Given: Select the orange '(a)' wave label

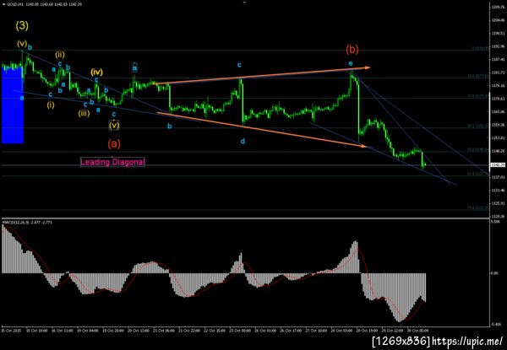Looking at the screenshot, I should 114,143.
